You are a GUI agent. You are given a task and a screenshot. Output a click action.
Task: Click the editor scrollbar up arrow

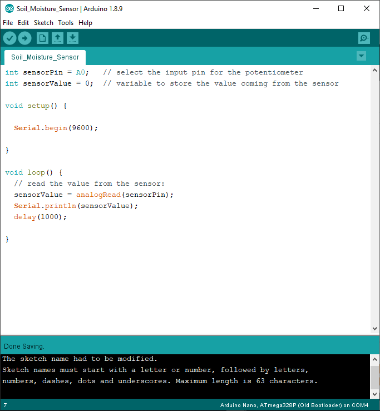(x=374, y=70)
